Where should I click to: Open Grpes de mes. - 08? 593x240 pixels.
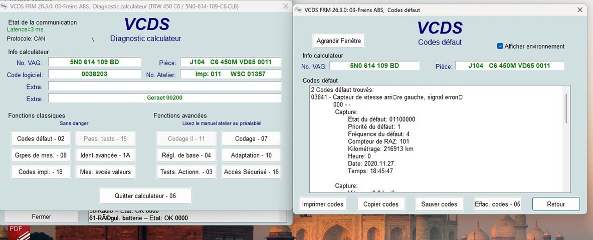tap(41, 155)
